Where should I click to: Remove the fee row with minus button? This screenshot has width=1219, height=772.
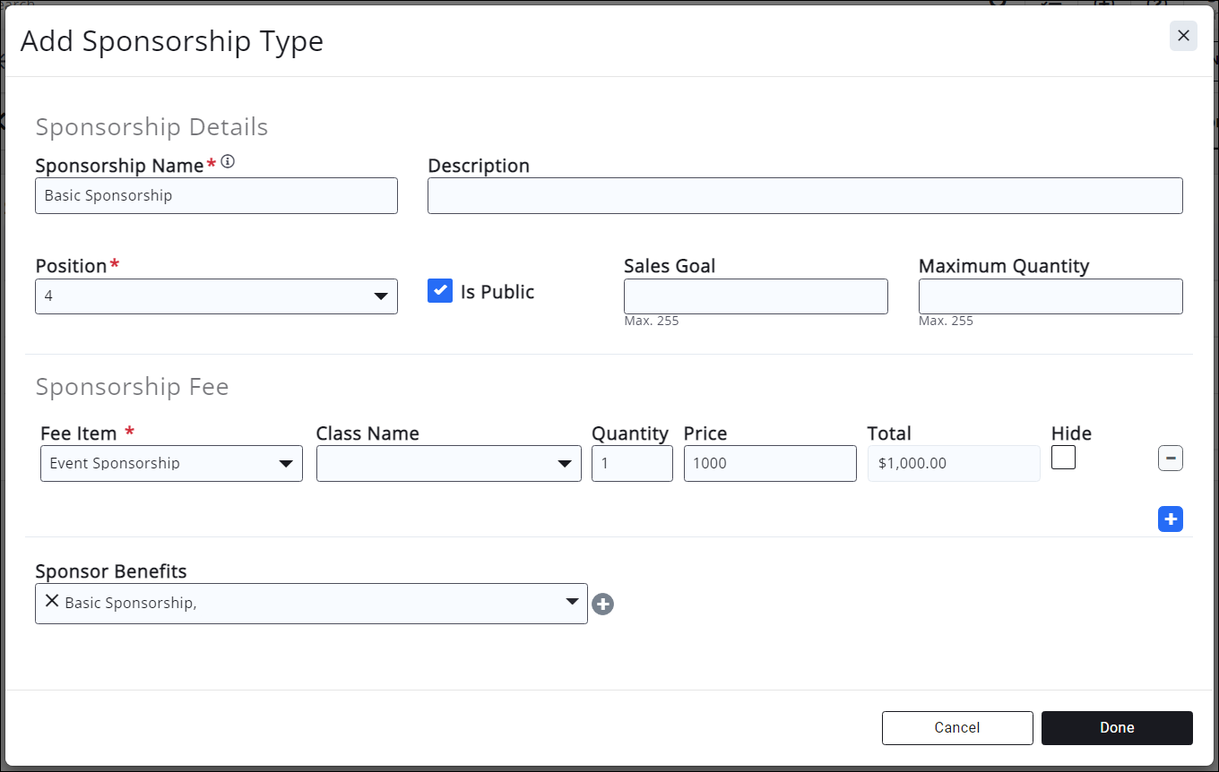(1170, 459)
